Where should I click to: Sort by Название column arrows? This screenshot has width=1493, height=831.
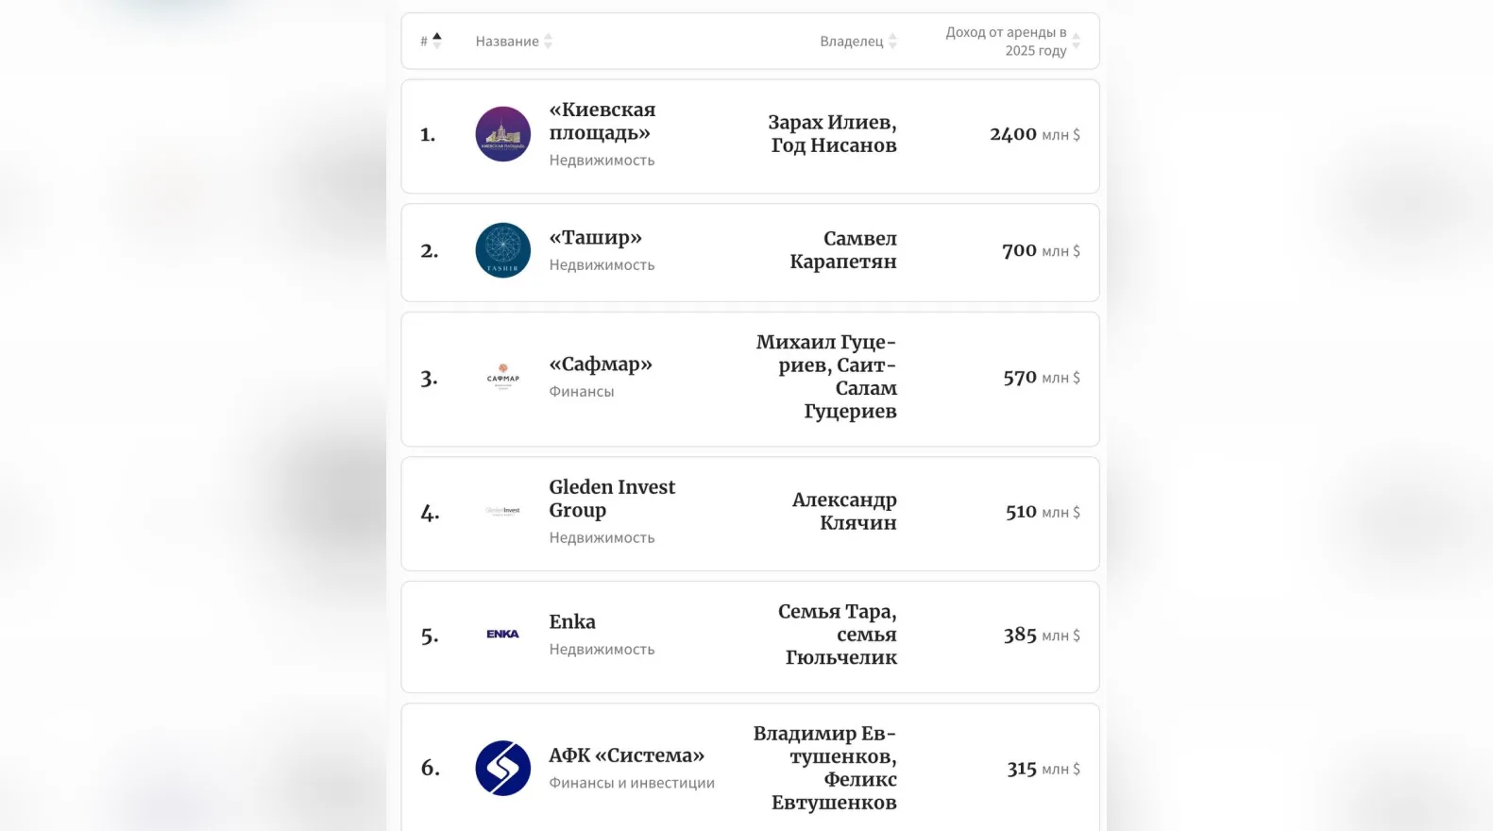point(548,42)
